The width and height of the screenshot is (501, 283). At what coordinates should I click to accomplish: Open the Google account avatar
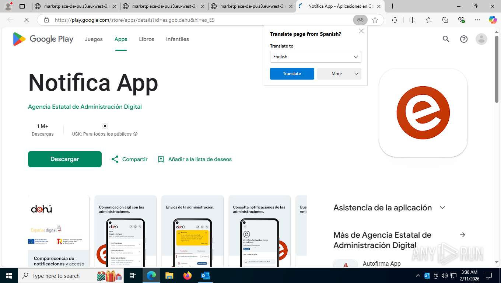481,39
